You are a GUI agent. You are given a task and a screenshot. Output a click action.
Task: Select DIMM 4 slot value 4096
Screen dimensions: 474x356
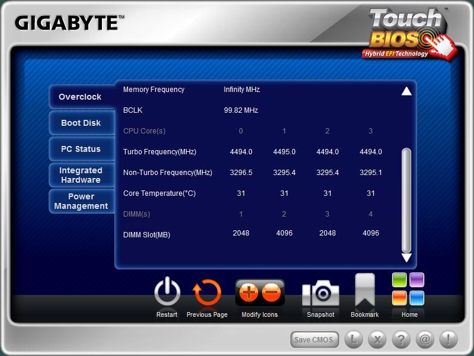point(371,233)
